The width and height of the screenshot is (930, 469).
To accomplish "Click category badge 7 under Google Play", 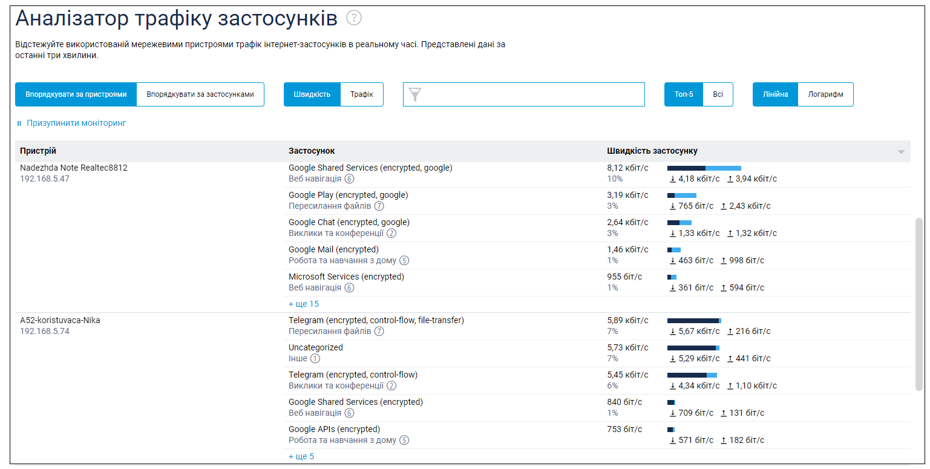I will 379,206.
